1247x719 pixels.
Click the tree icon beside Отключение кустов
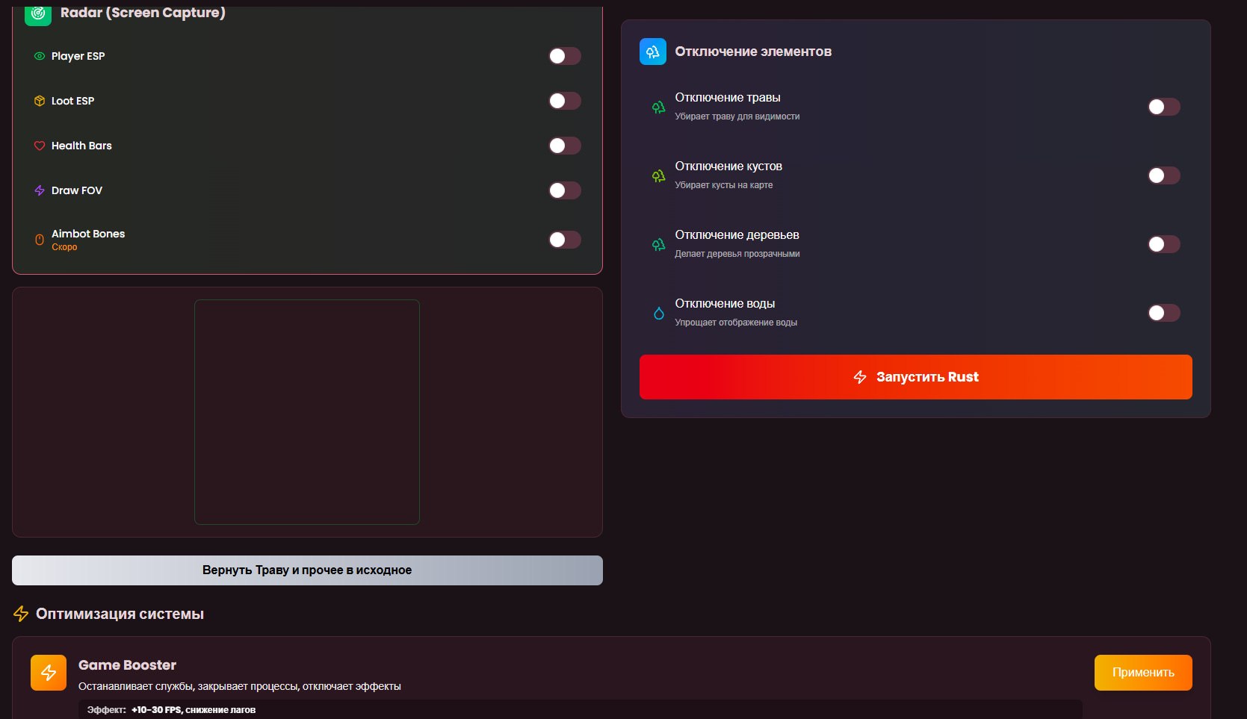pos(658,175)
